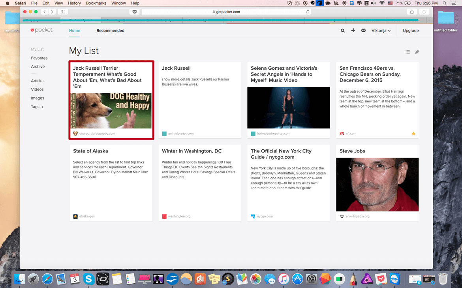462x288 pixels.
Task: Select the Home tab
Action: pyautogui.click(x=75, y=31)
